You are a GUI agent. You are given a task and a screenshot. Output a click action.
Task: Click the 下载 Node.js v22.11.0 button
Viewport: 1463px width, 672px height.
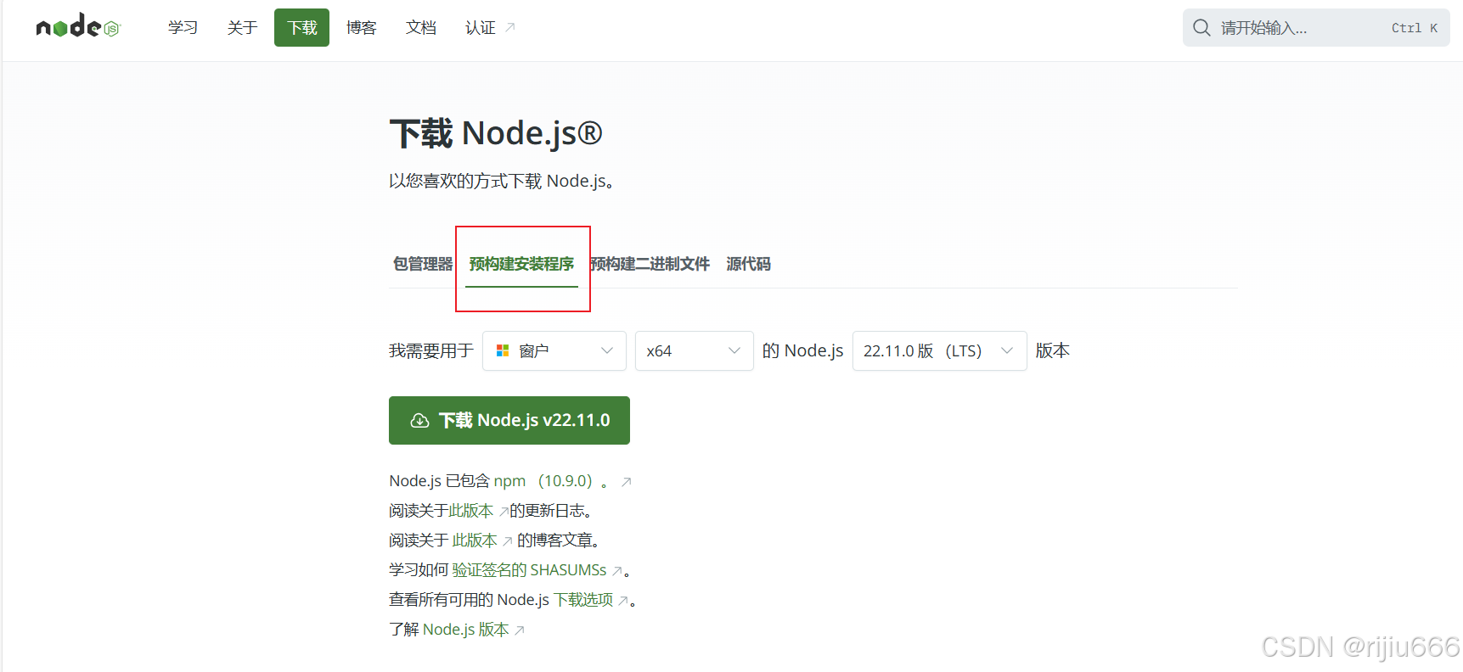click(509, 420)
